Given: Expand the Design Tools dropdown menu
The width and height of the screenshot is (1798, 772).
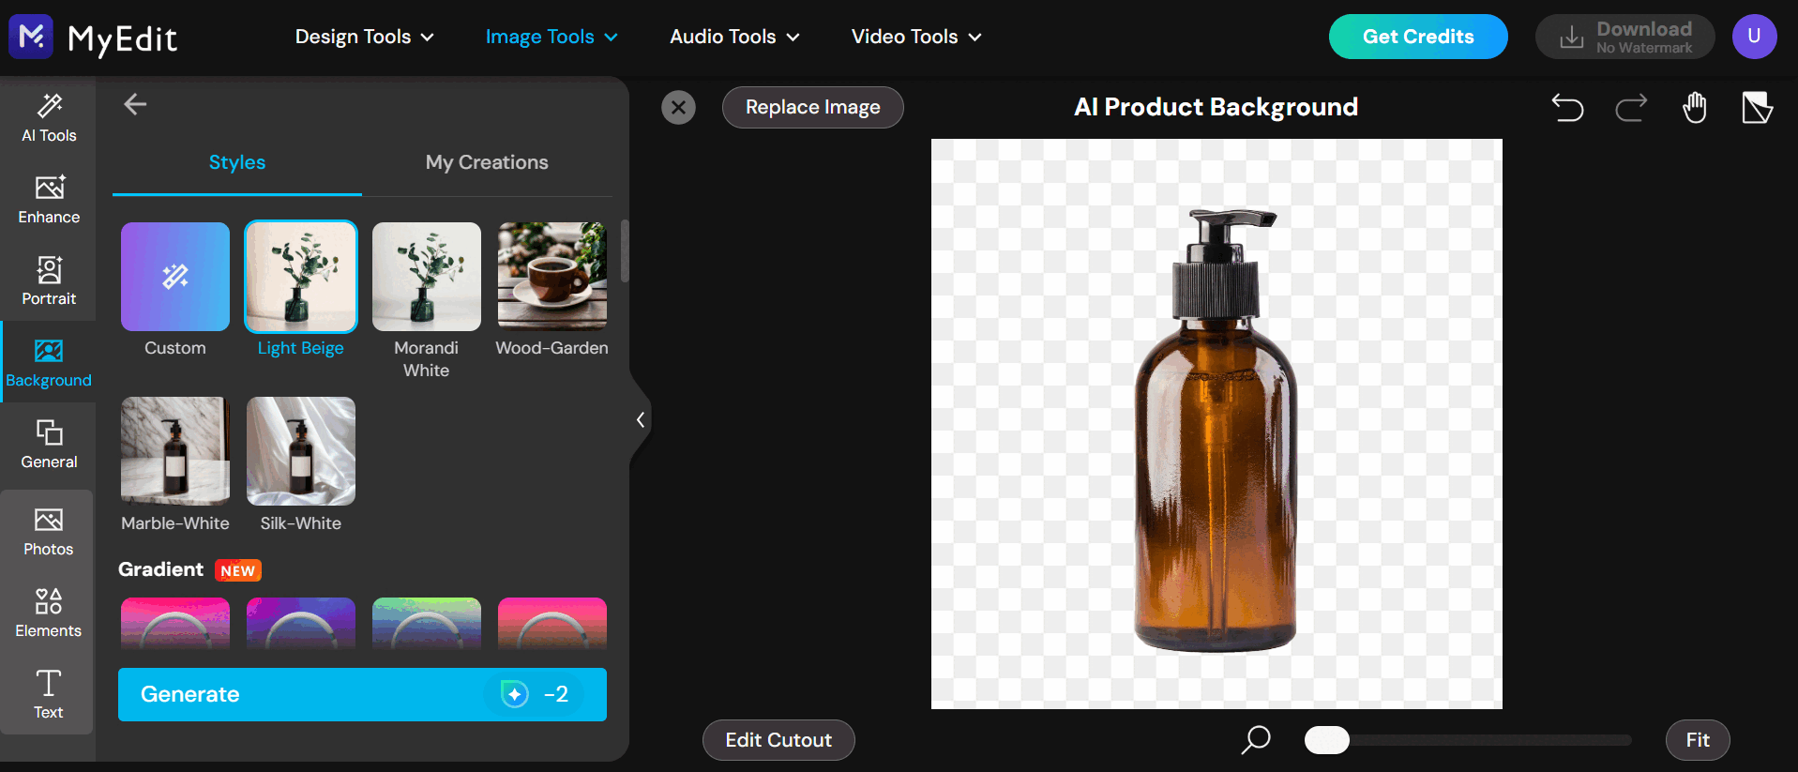Looking at the screenshot, I should pos(364,37).
